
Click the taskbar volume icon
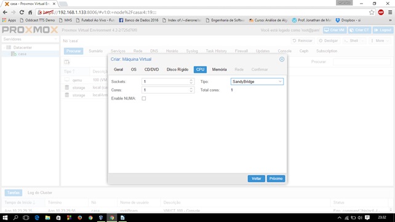click(x=360, y=218)
